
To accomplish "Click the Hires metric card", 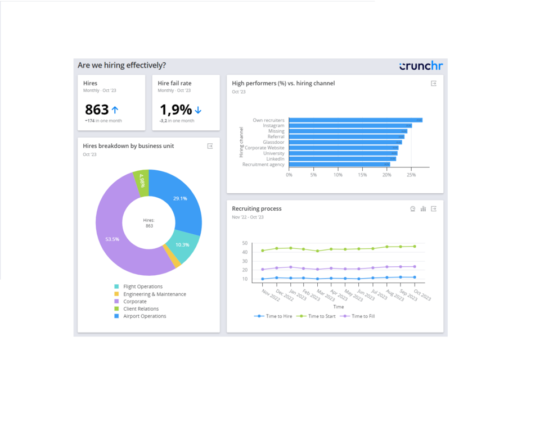I will point(111,102).
